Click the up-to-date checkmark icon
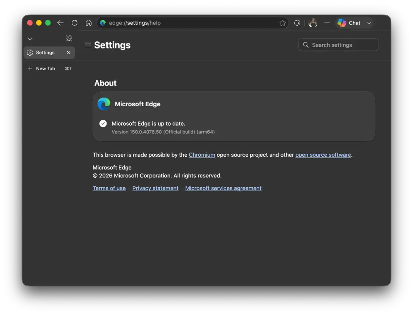 point(103,123)
